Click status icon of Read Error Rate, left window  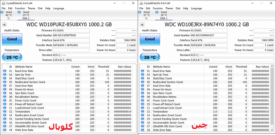(5, 71)
